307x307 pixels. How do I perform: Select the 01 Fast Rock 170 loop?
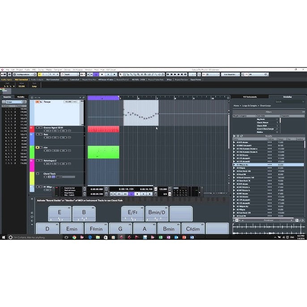pos(268,171)
